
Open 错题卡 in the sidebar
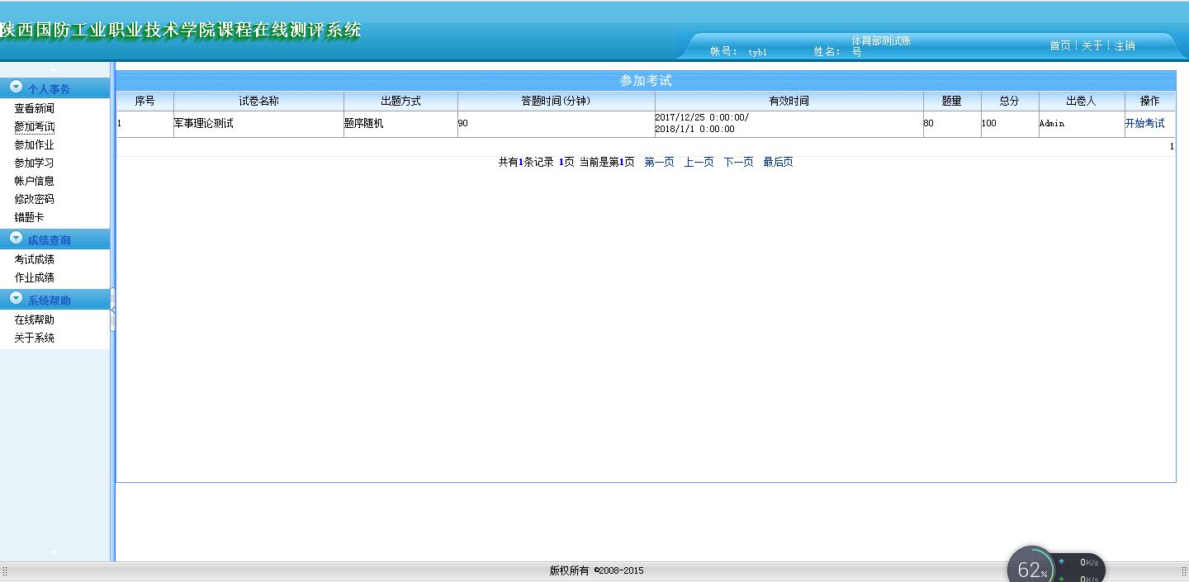click(x=29, y=217)
